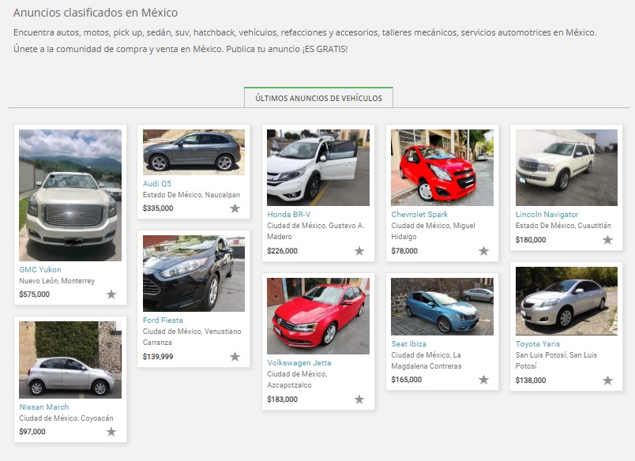Click the Anuncios clasificados en México heading

point(96,13)
